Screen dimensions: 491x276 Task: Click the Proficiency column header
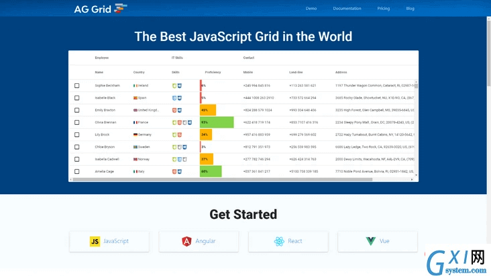213,72
